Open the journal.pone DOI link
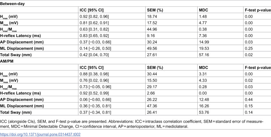 point(40,134)
